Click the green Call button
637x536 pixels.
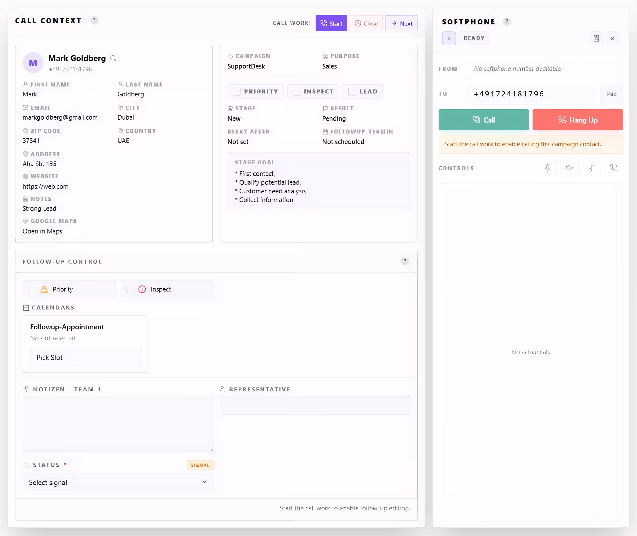pos(484,120)
